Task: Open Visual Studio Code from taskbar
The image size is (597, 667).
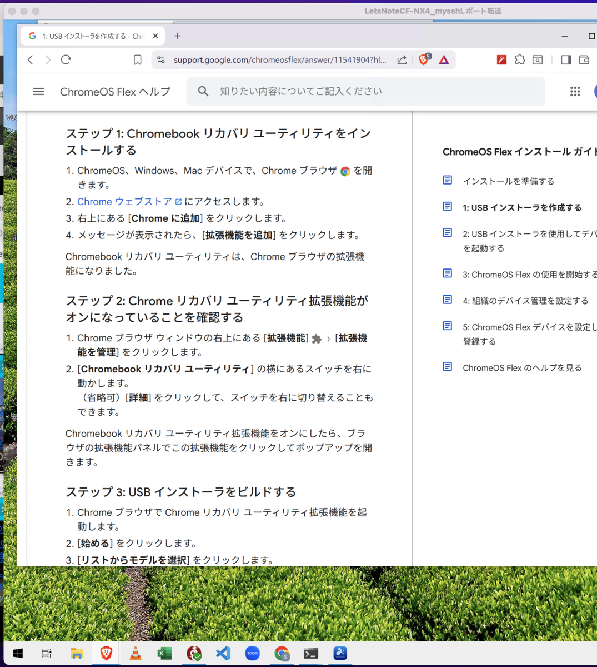Action: coord(223,653)
